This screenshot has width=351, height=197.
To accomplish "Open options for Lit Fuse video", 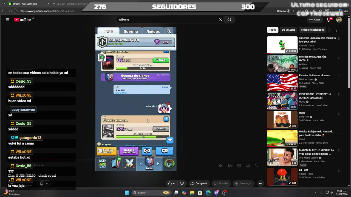I will 339,170.
